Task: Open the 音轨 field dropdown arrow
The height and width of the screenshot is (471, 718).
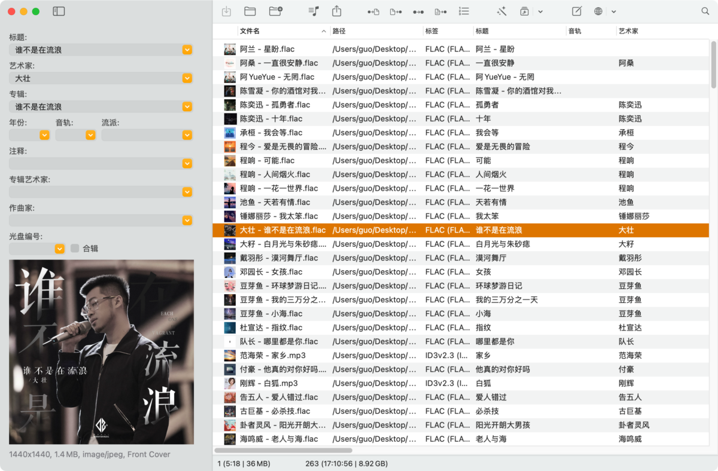Action: pos(90,135)
